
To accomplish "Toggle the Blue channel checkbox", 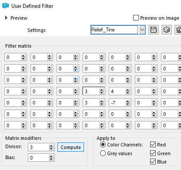I will point(153,162).
